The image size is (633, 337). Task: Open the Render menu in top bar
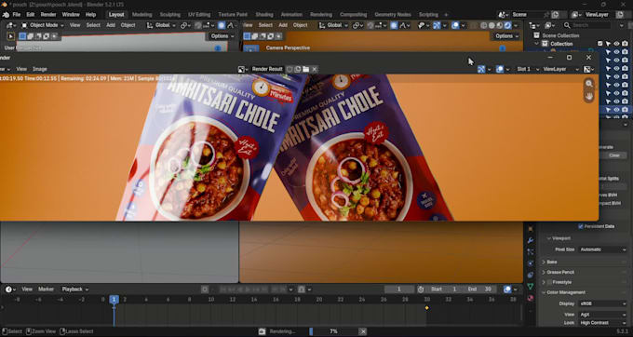tap(48, 15)
